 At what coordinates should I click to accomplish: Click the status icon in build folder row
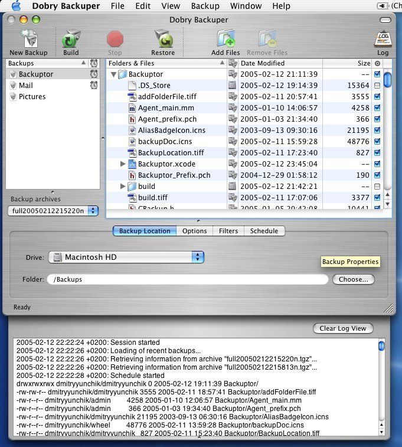click(x=233, y=187)
